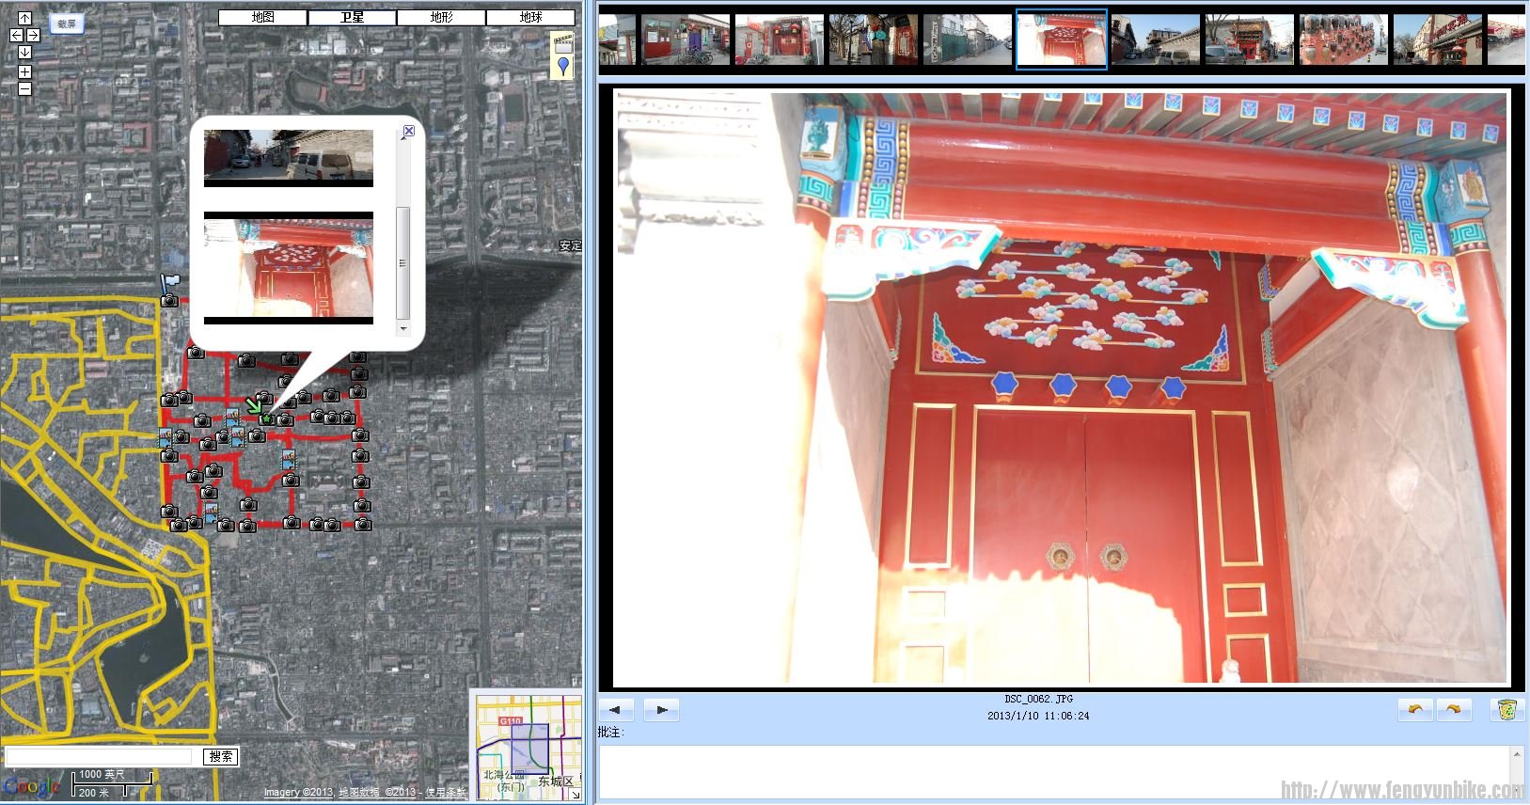Pan the map left with arrow
1530x805 pixels.
coord(17,36)
